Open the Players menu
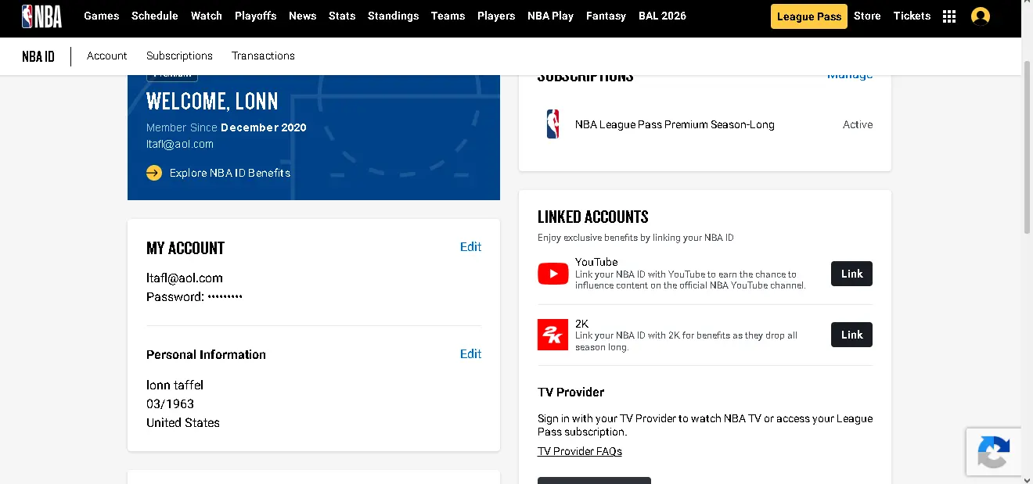The width and height of the screenshot is (1033, 484). [496, 16]
